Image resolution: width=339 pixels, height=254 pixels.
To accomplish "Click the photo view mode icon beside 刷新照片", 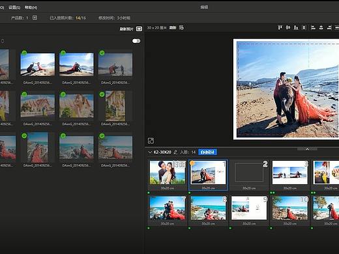I will 139,29.
